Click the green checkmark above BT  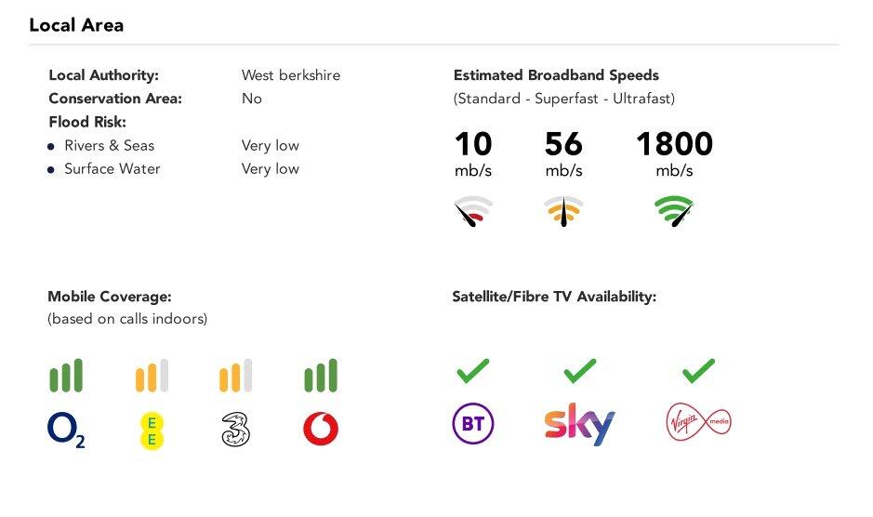(472, 371)
